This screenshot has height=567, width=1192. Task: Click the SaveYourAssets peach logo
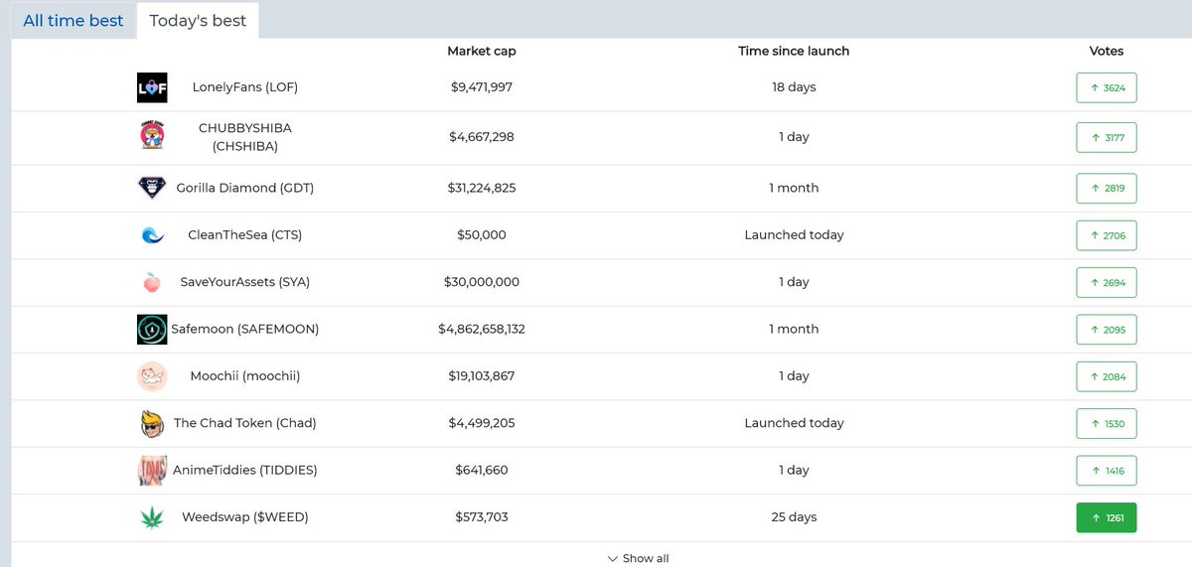point(152,282)
